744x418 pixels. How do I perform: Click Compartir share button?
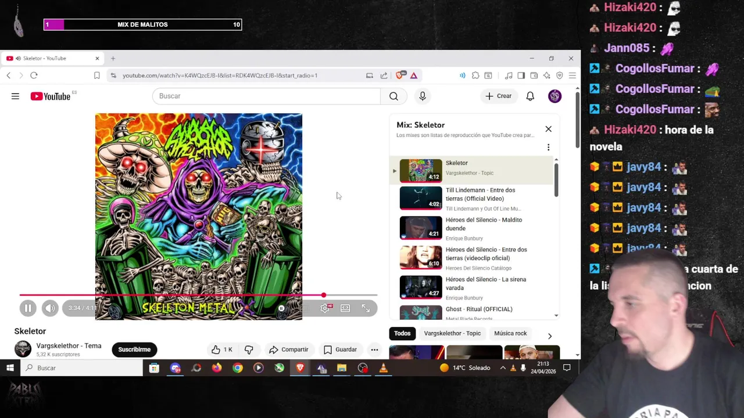tap(288, 349)
